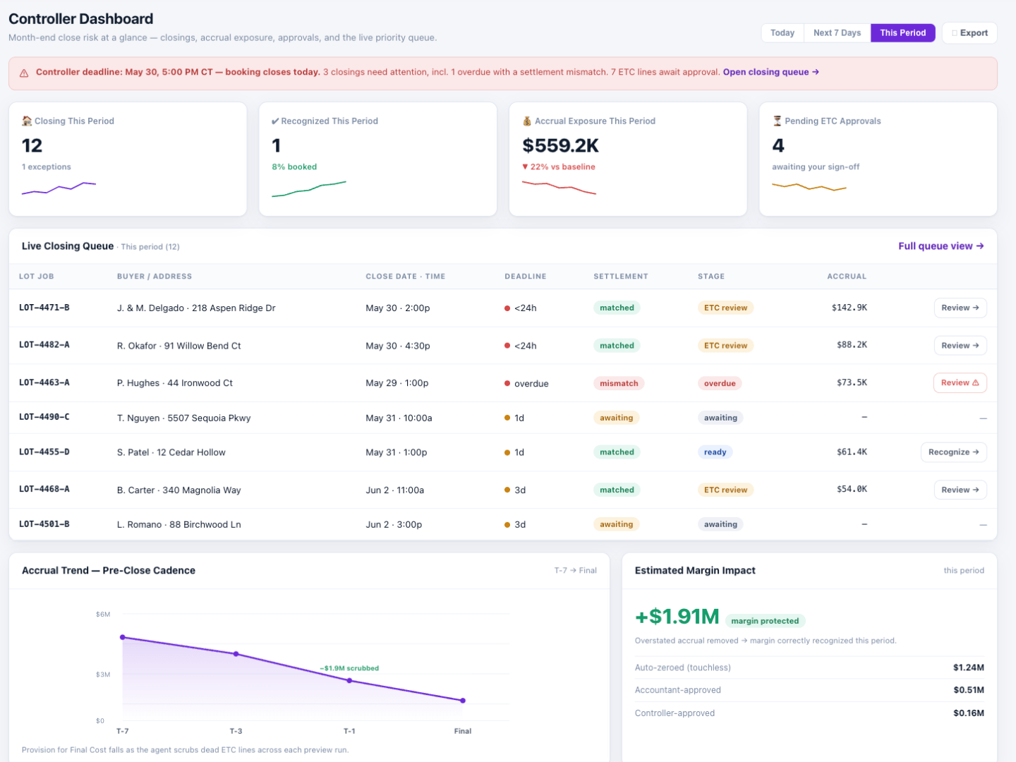Click the red down arrow next to 22% vs baseline

pyautogui.click(x=525, y=167)
